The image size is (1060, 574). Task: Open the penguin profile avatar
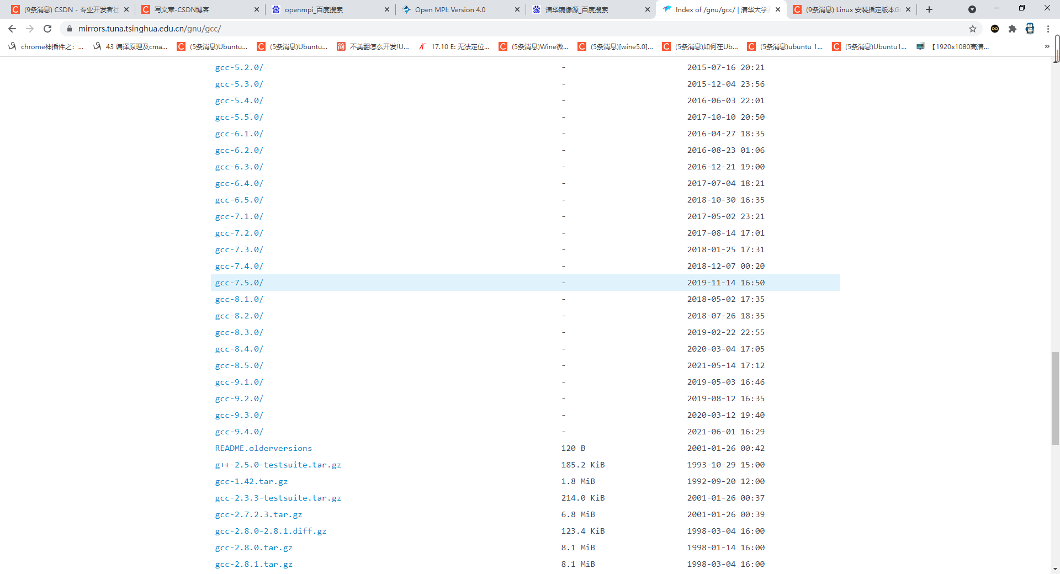click(x=1030, y=29)
